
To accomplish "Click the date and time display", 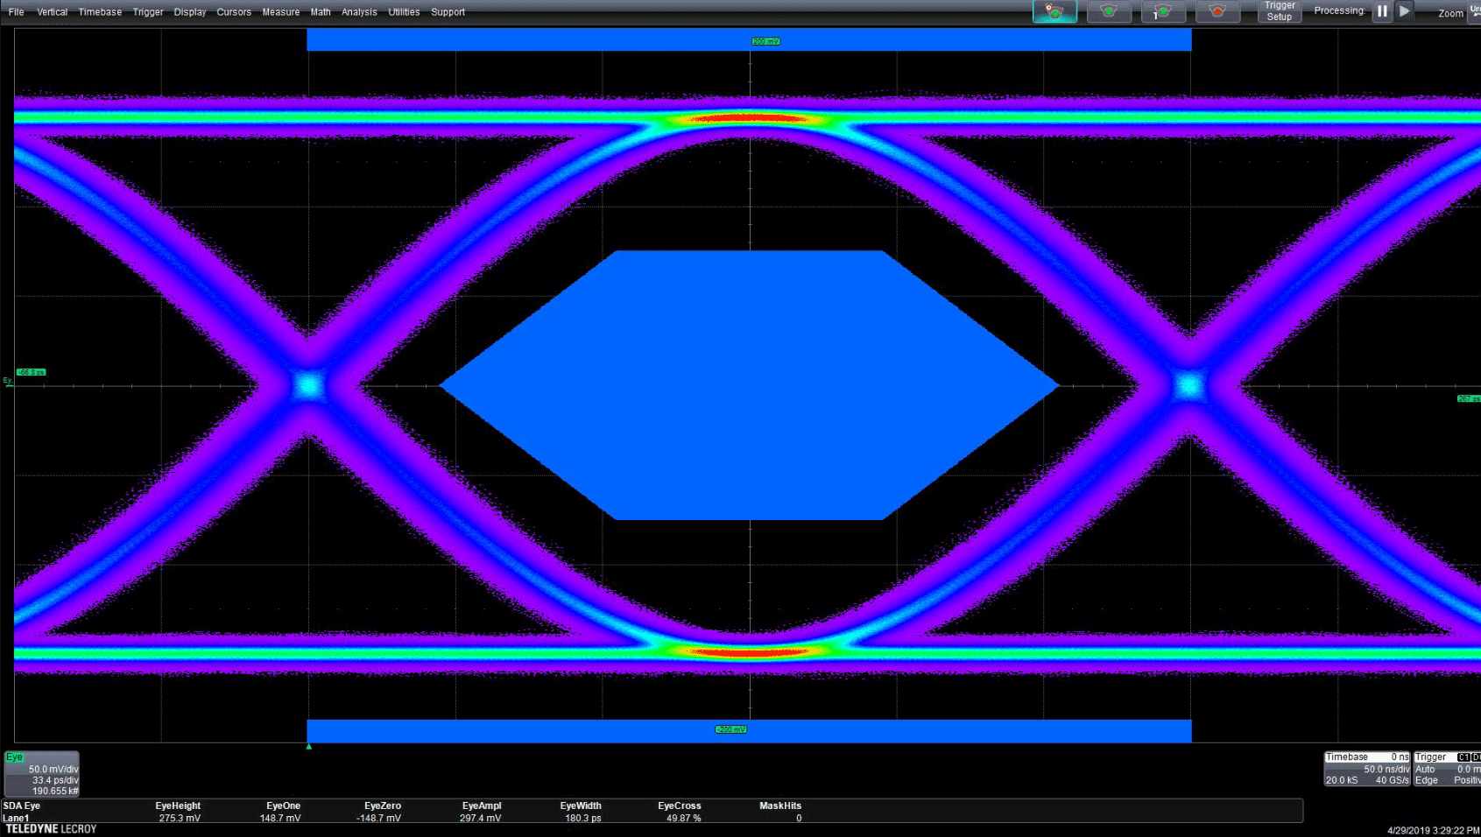I will [1434, 830].
